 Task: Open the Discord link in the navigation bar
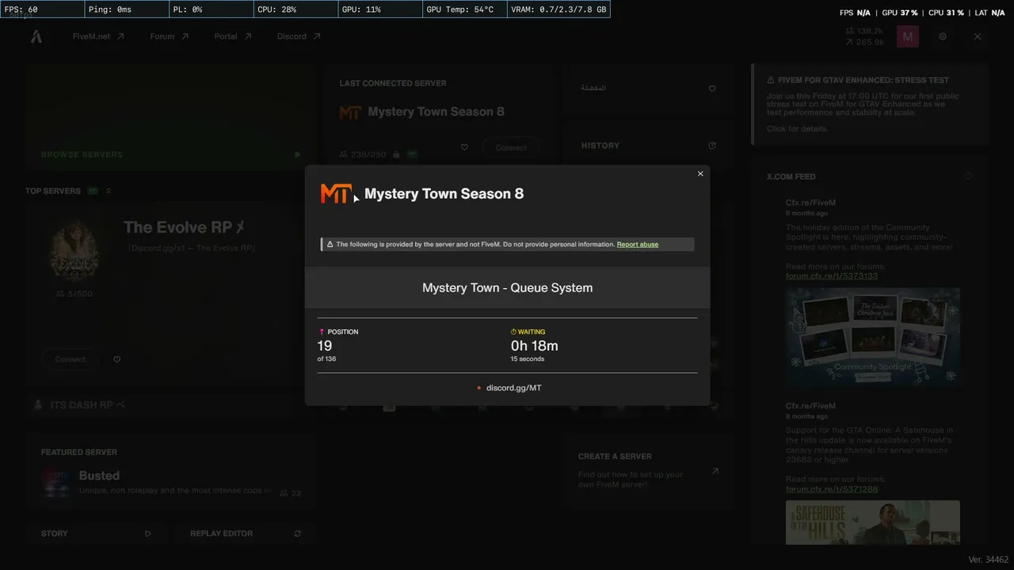click(x=299, y=36)
